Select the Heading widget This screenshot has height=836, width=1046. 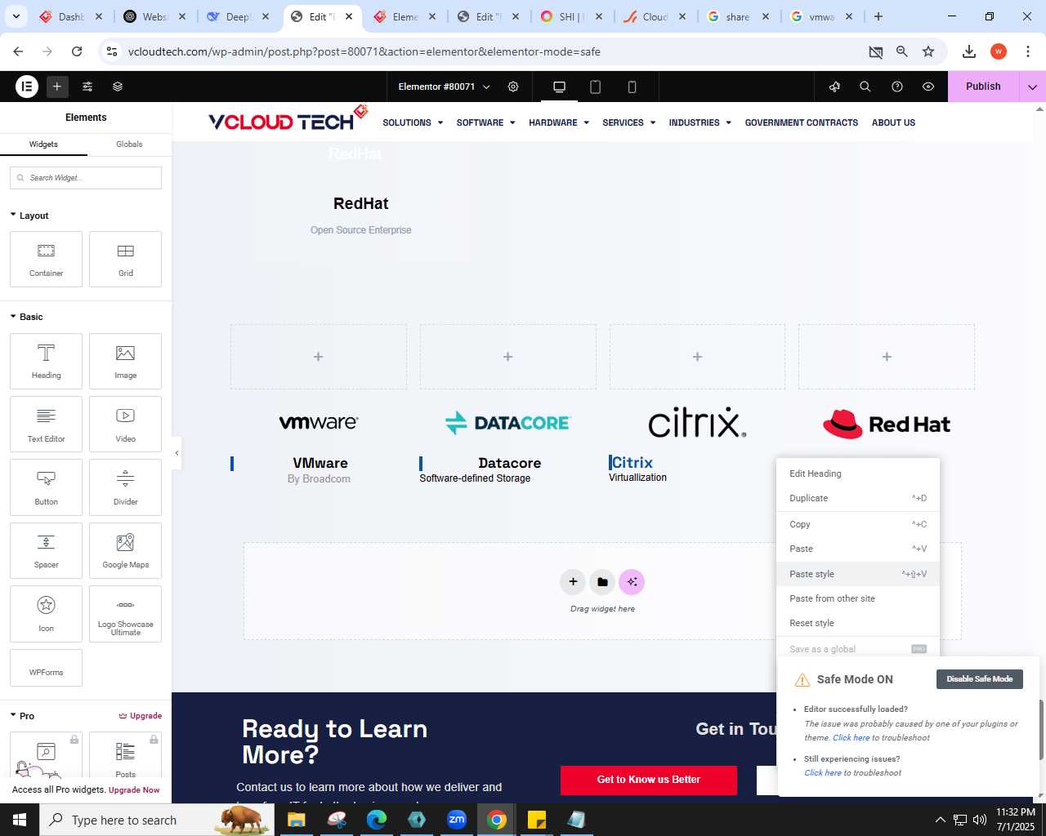click(47, 361)
